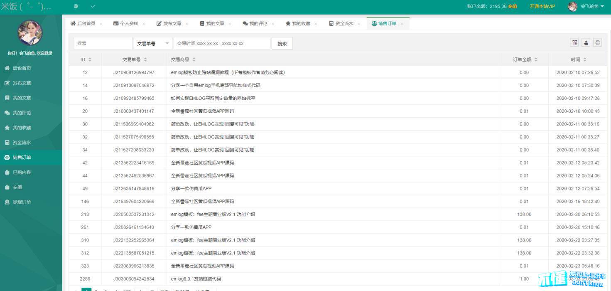Close the 个人资料 tab
Viewport: 611px width, 291px height.
[144, 24]
